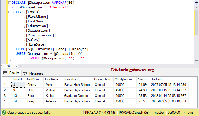The width and height of the screenshot is (199, 116).
Task: Select the Occupation column header
Action: click(x=103, y=79)
